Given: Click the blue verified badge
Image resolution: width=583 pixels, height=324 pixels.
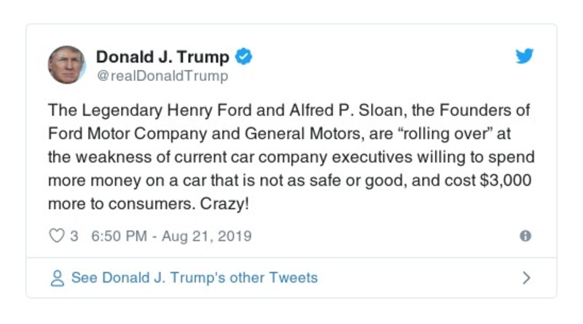Looking at the screenshot, I should (x=246, y=57).
